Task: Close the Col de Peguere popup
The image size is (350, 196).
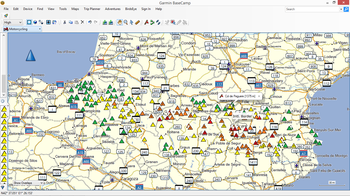Action: click(259, 96)
